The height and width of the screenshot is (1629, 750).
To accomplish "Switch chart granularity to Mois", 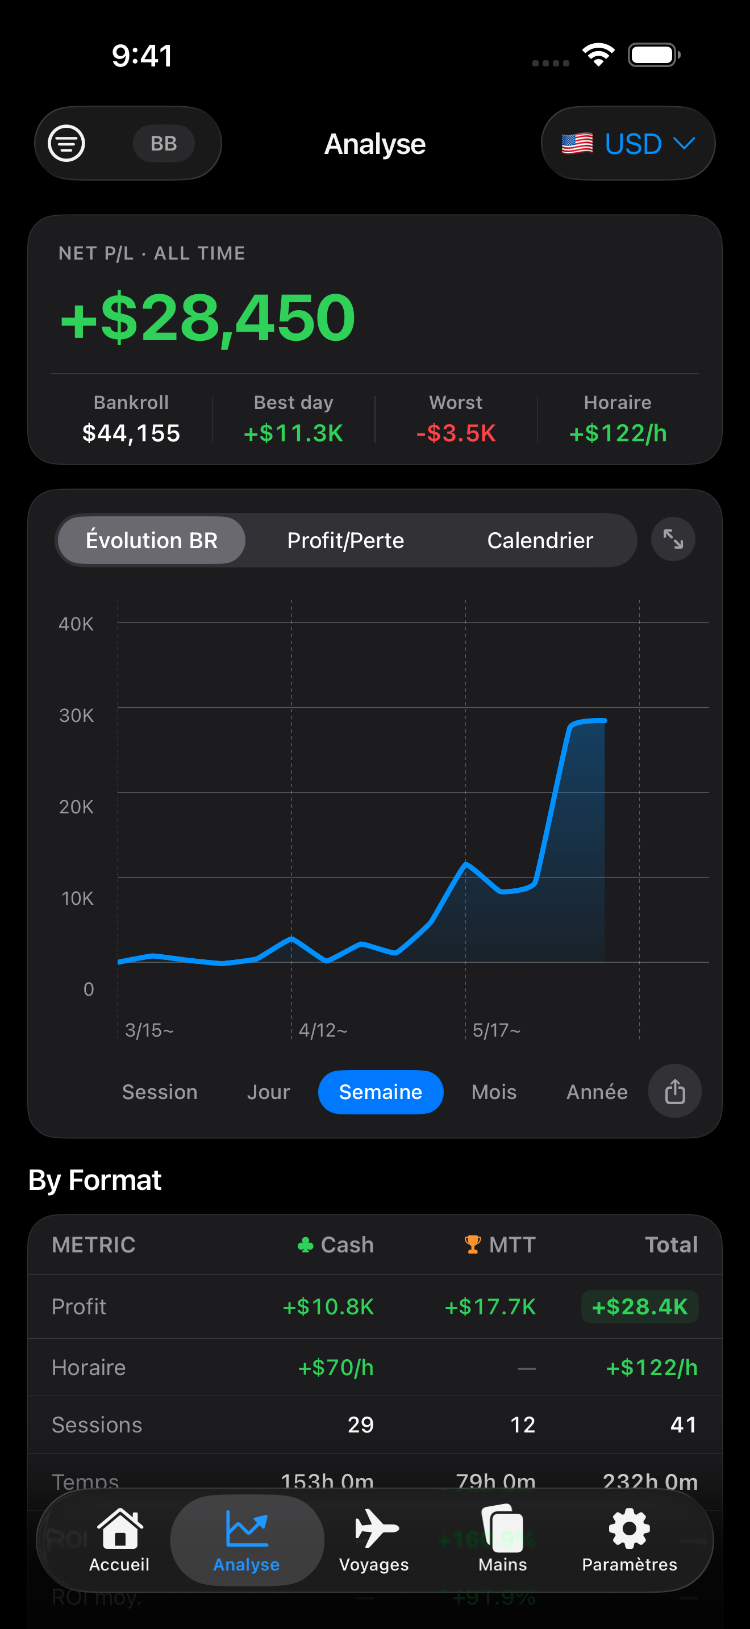I will click(494, 1092).
